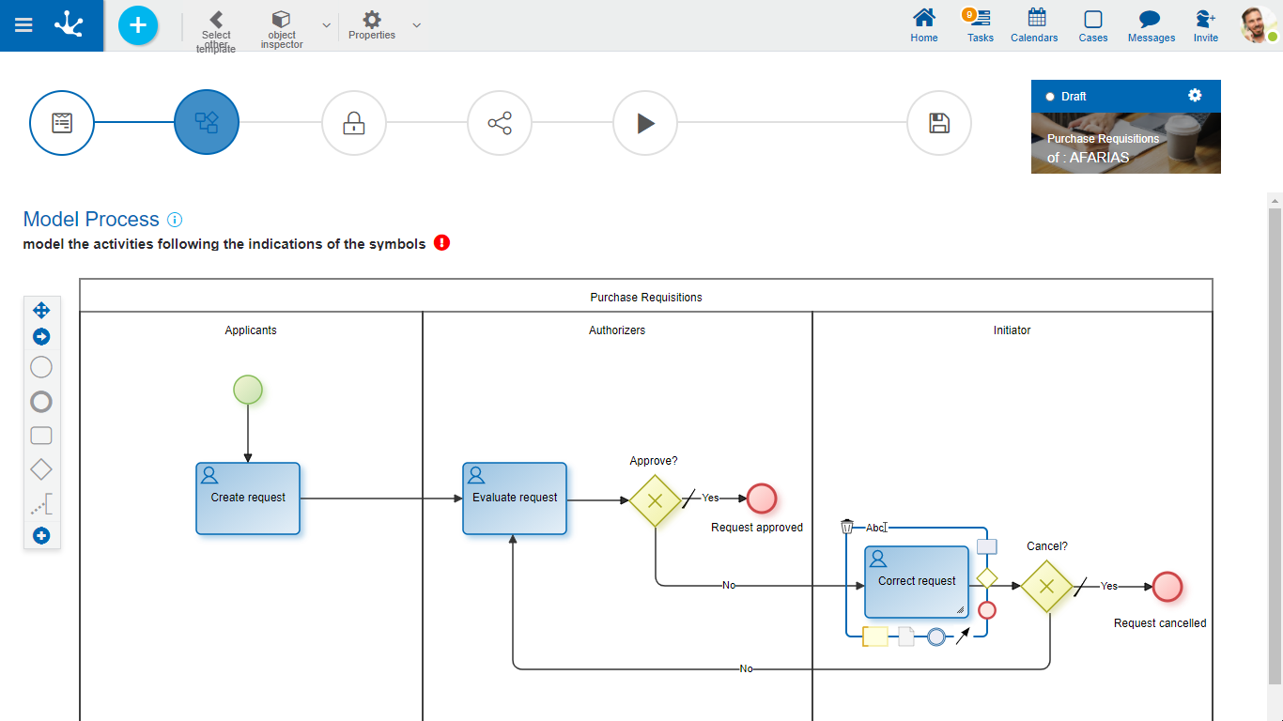The height and width of the screenshot is (721, 1283).
Task: Add end event via small red circle handle
Action: [x=987, y=610]
